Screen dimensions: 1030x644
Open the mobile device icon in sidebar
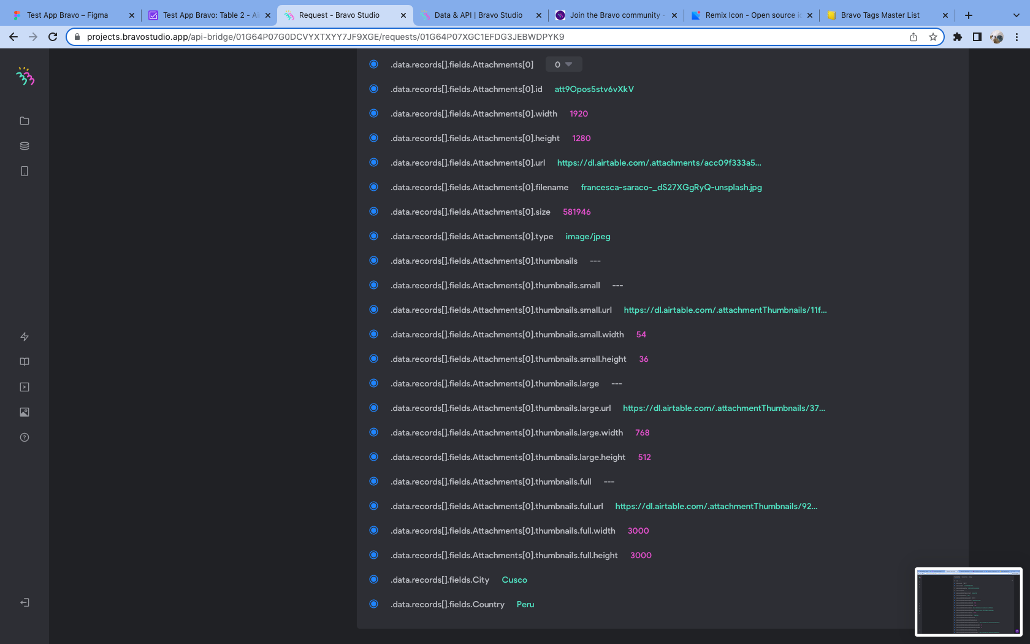(25, 171)
